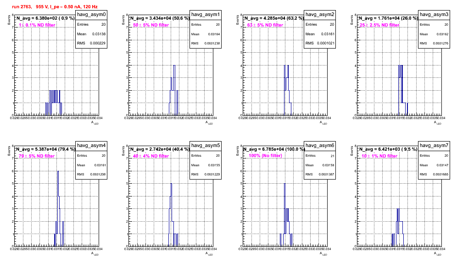457x262 pixels.
Task: Click RMS 0.000229 in havg_asym0 box
Action: click(x=91, y=43)
